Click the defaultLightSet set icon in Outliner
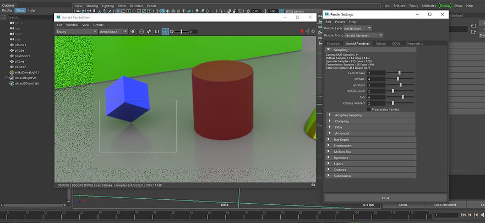 click(12, 78)
